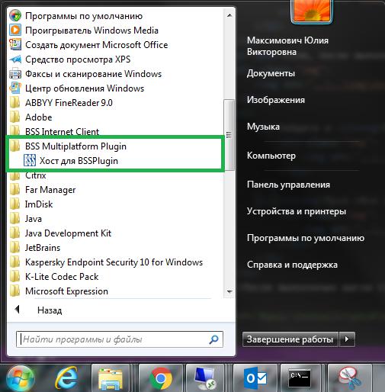Open Snipping Tool from the taskbar
The width and height of the screenshot is (385, 392).
click(x=349, y=379)
